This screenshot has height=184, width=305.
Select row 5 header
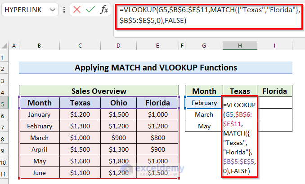pyautogui.click(x=4, y=103)
